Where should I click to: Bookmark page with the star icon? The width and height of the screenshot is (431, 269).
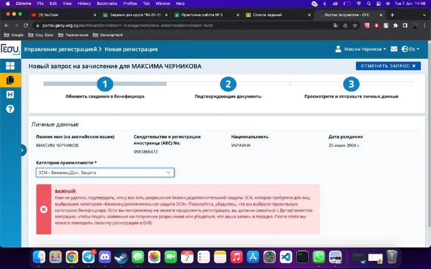point(356,25)
